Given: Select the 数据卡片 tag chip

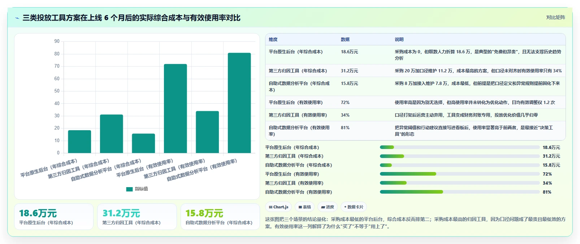Looking at the screenshot, I should (354, 207).
